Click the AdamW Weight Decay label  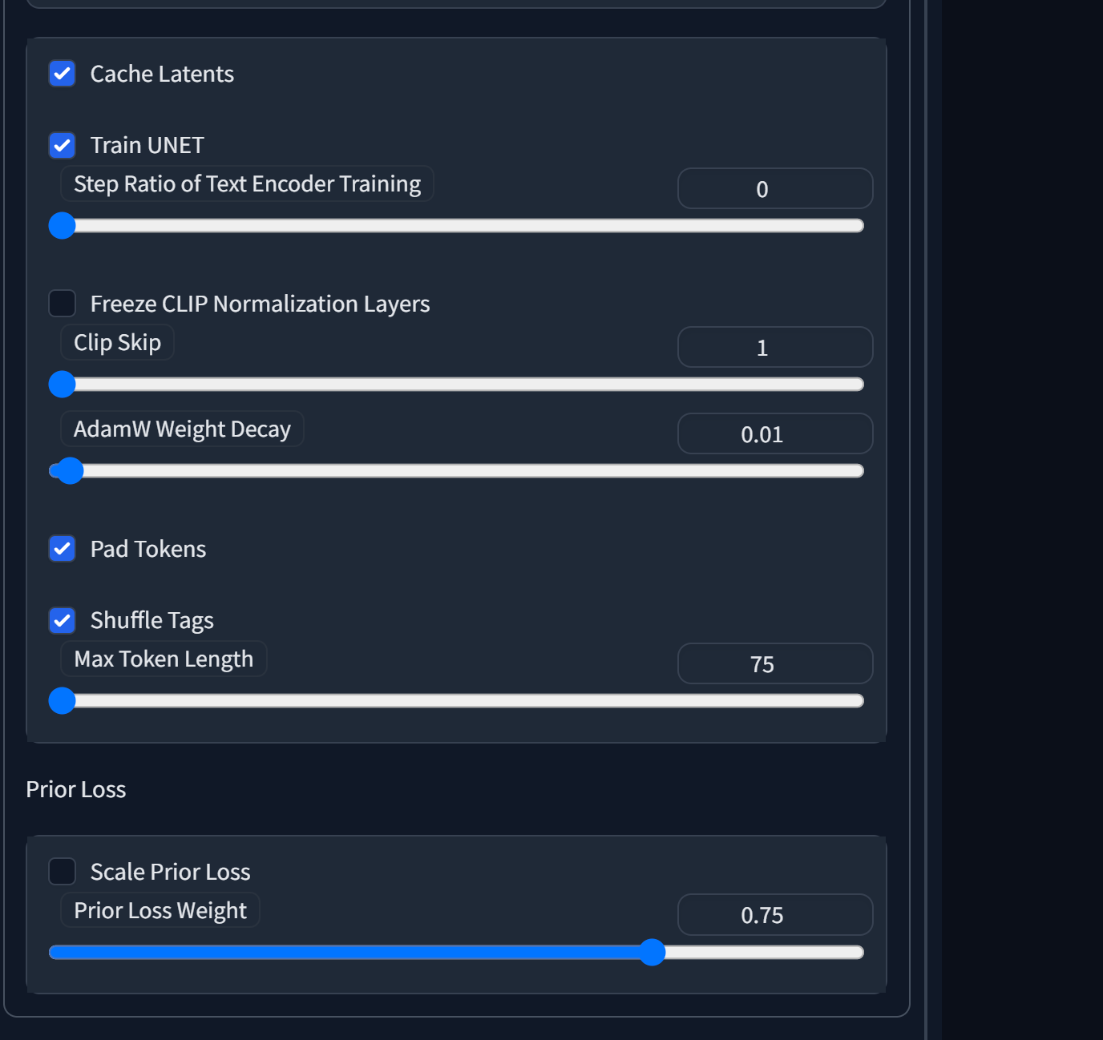coord(182,429)
